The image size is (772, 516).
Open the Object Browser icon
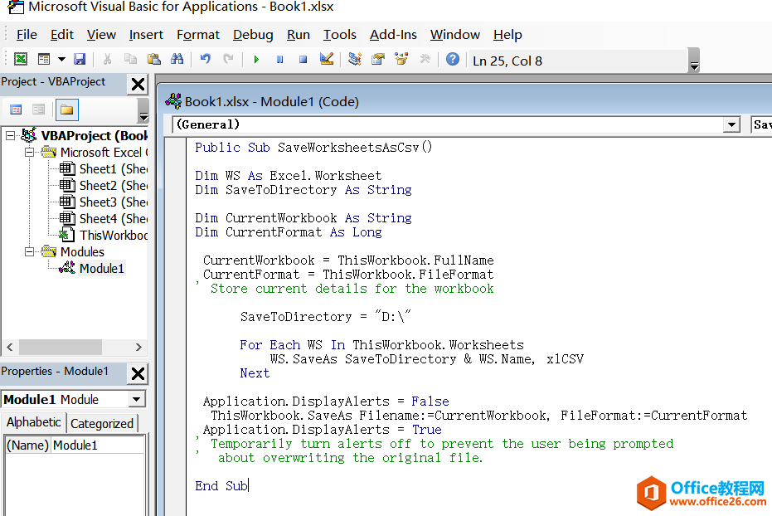pyautogui.click(x=402, y=58)
